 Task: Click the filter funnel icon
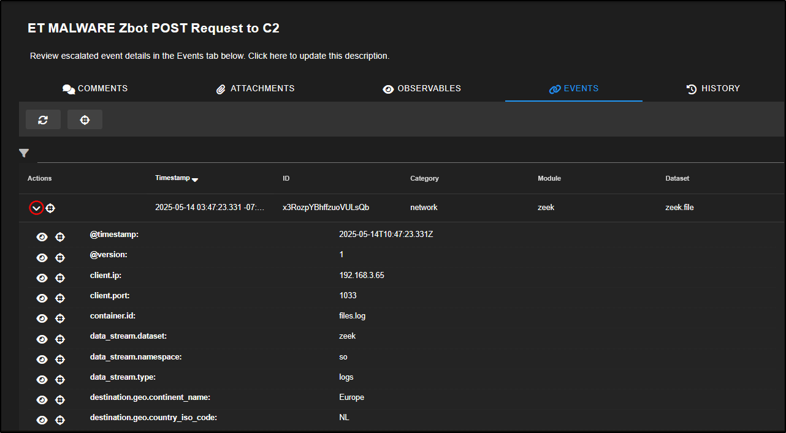24,154
